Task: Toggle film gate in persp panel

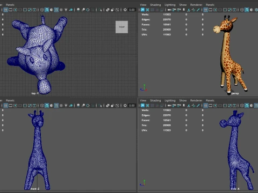Action: tap(211, 10)
